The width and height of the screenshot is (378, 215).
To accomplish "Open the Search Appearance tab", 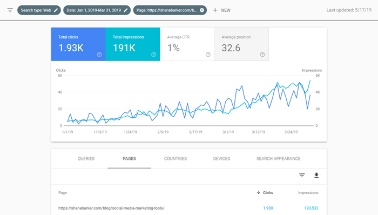I will [279, 159].
